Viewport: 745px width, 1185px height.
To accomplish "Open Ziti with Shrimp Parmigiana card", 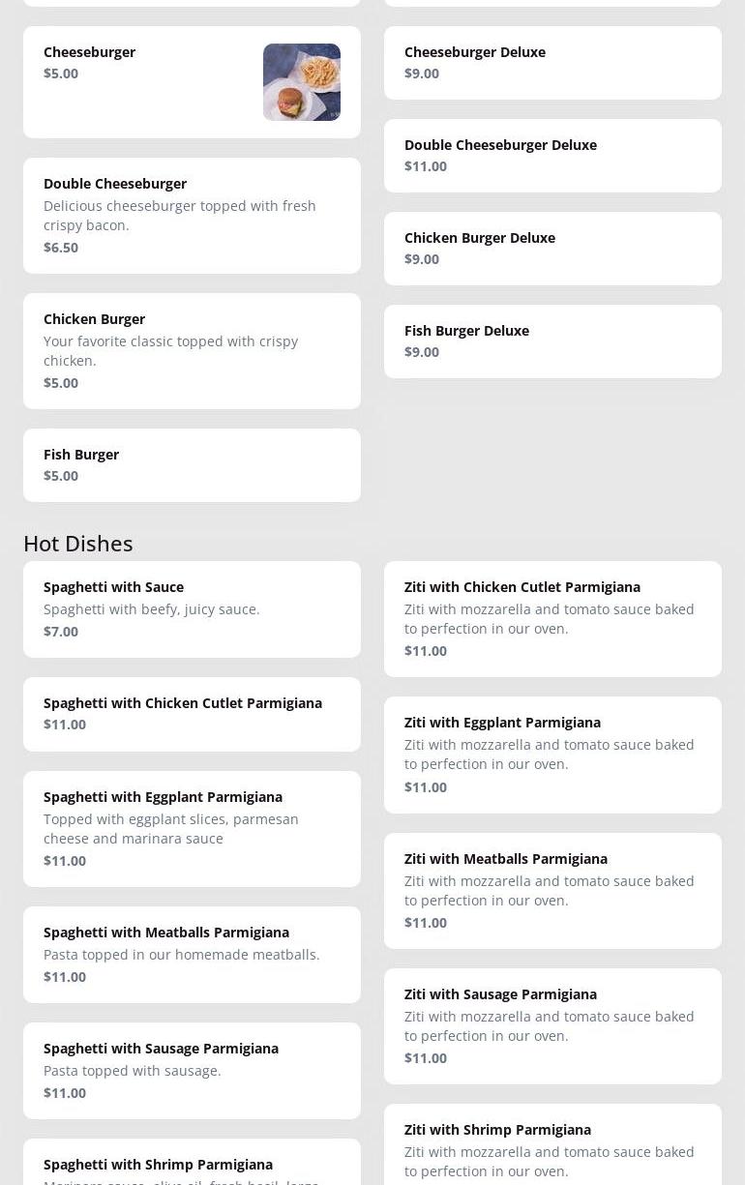I will (552, 1144).
